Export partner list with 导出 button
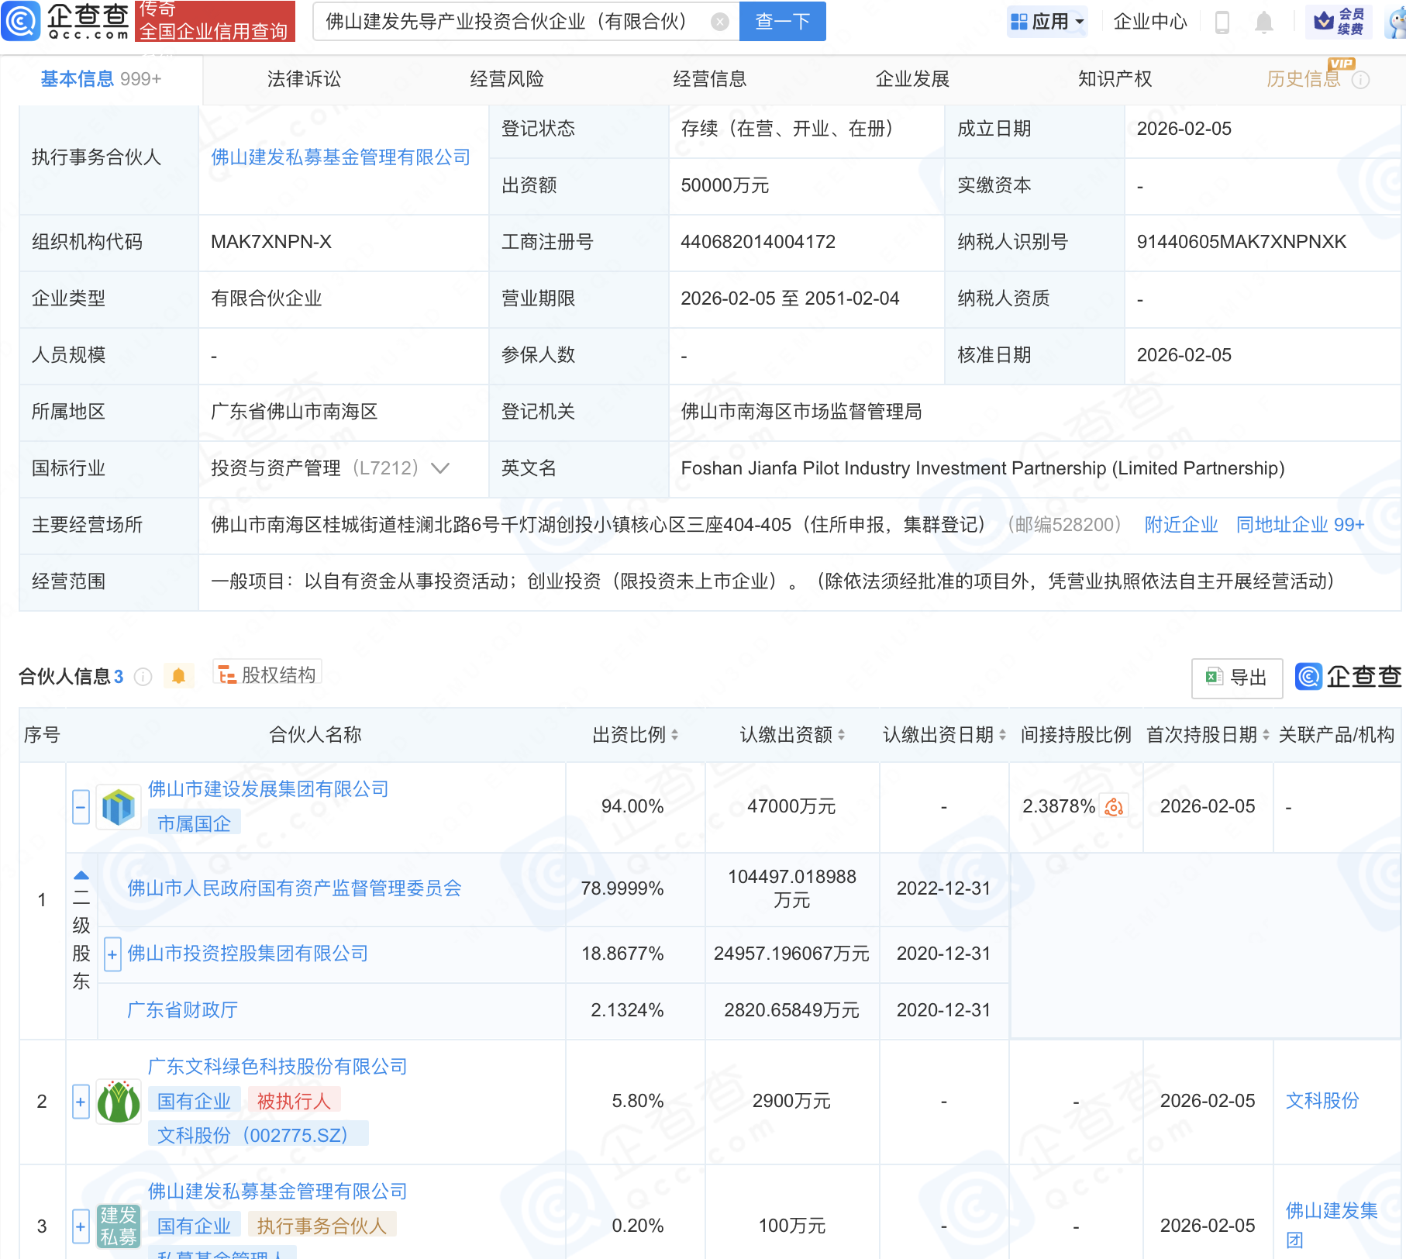Screen dimensions: 1406x1259 1236,678
